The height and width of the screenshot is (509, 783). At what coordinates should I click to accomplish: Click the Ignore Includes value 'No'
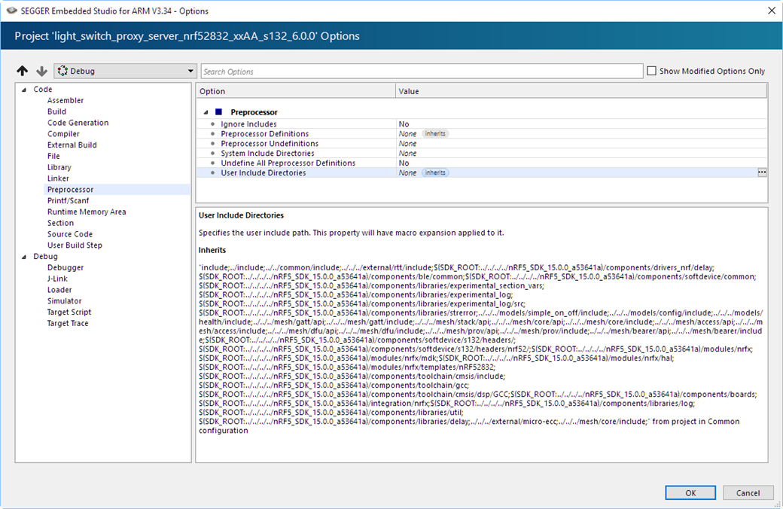(404, 124)
